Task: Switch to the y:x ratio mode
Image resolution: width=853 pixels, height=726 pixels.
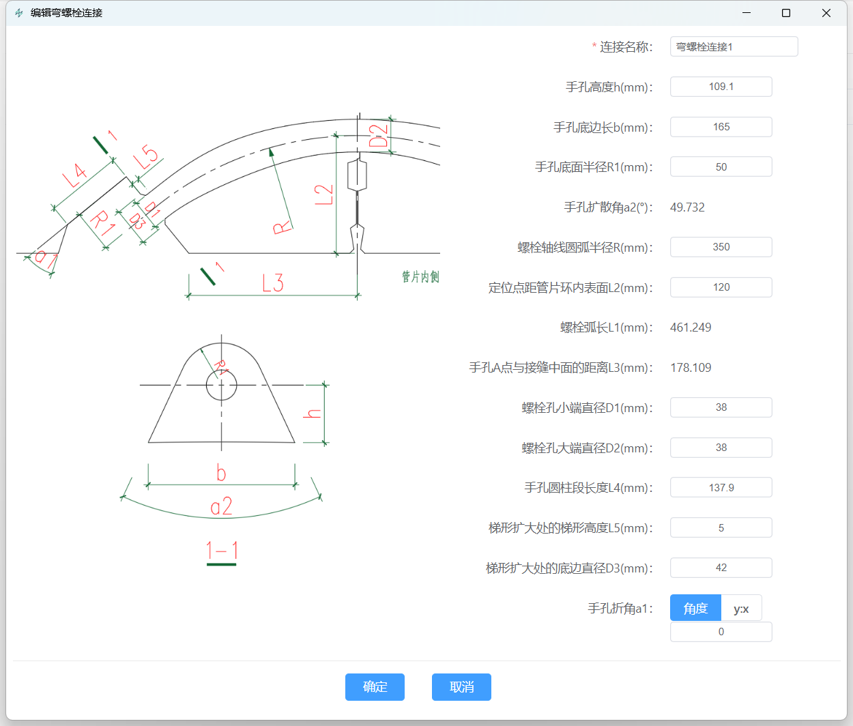Action: [x=741, y=608]
